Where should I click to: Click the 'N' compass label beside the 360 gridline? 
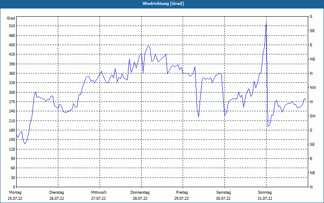pos(311,73)
